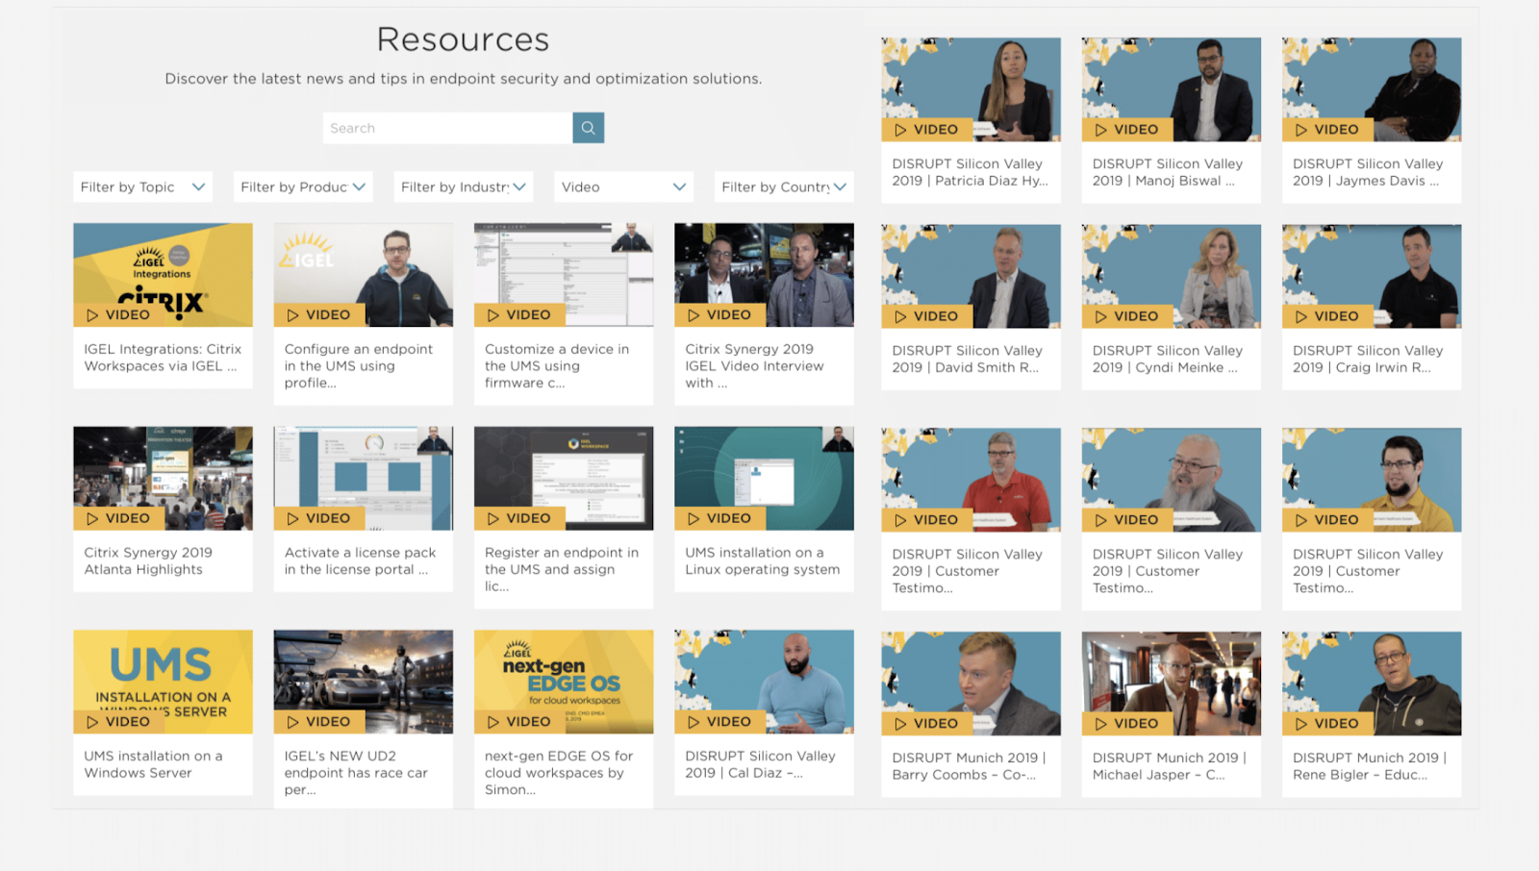Click the 'IGEL Integrations: Citrix Workspaces' title link
This screenshot has height=871, width=1539.
(x=163, y=358)
